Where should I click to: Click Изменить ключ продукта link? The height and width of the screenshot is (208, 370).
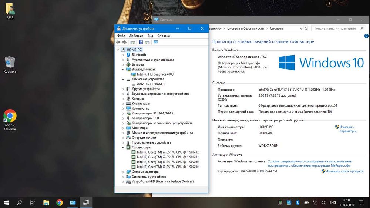(344, 171)
